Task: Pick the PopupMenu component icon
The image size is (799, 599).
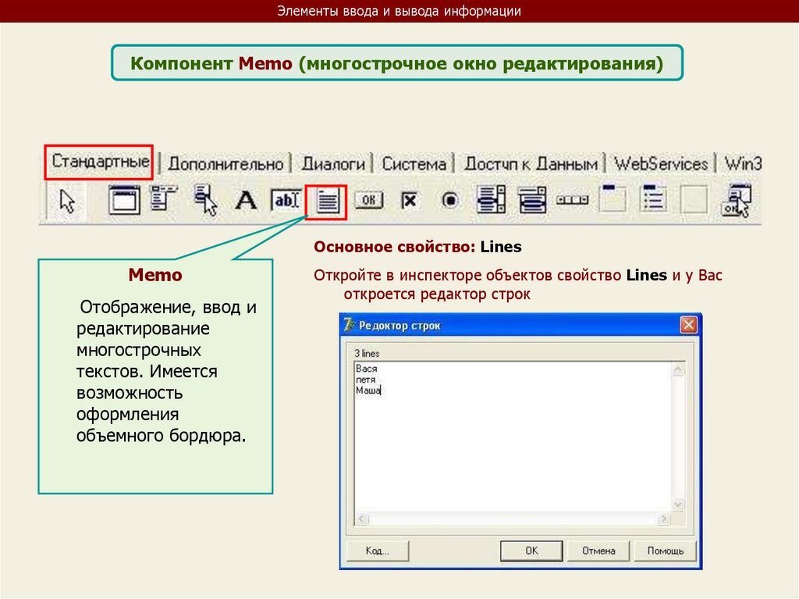Action: tap(163, 199)
